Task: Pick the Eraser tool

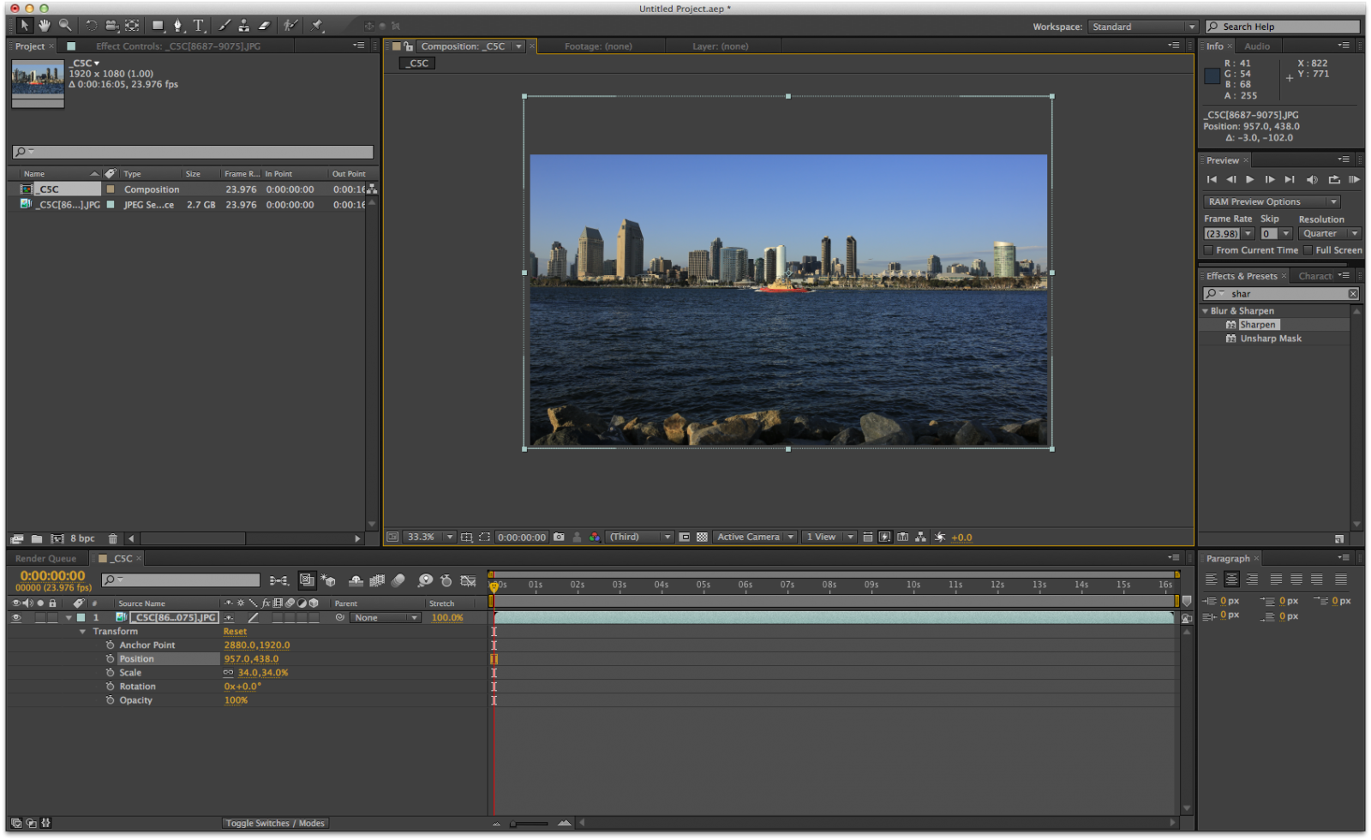Action: [x=263, y=26]
